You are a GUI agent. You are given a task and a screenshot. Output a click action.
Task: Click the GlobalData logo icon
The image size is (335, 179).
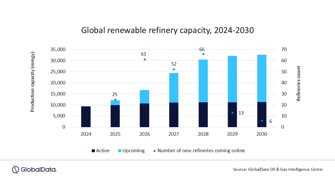[x=16, y=170]
